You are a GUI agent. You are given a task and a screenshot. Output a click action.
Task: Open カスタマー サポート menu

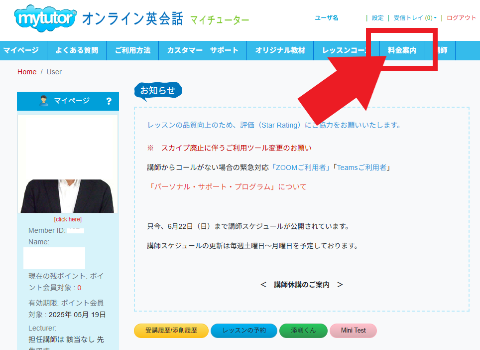[203, 50]
